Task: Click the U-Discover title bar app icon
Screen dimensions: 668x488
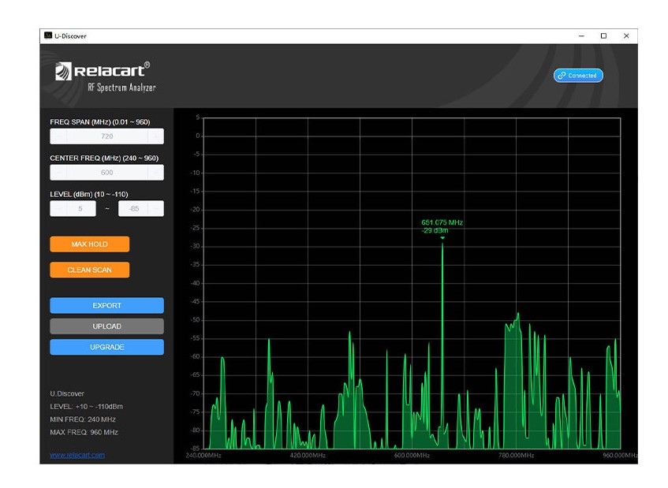Action: pos(48,35)
